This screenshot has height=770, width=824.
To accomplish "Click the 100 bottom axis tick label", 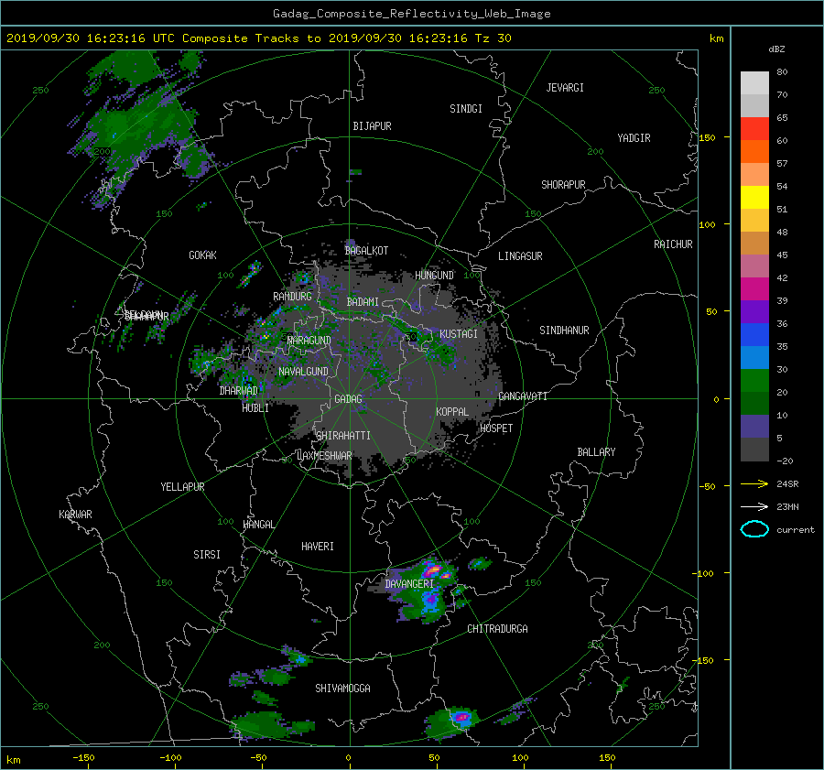I will click(520, 757).
